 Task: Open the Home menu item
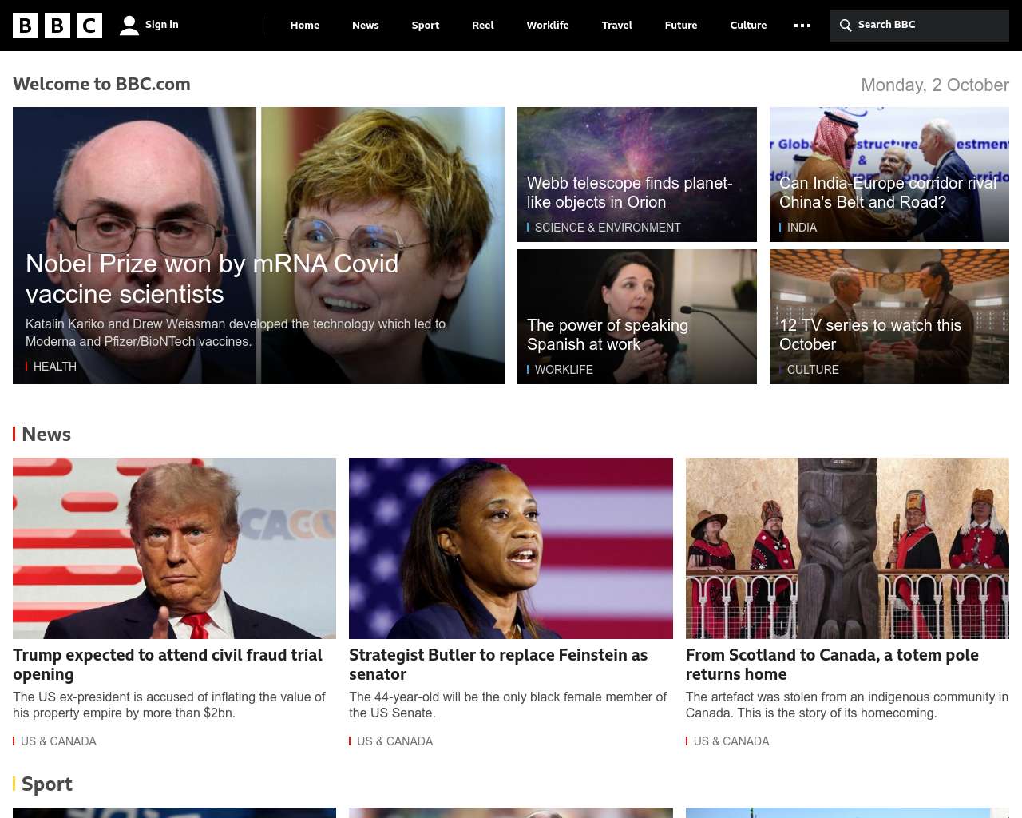tap(305, 26)
